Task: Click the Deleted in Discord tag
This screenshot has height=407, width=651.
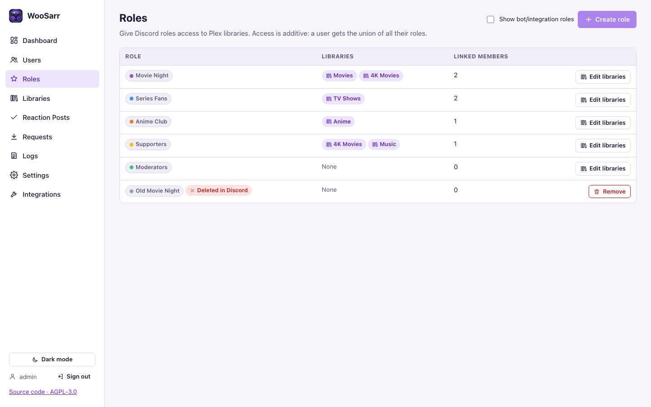Action: point(218,190)
